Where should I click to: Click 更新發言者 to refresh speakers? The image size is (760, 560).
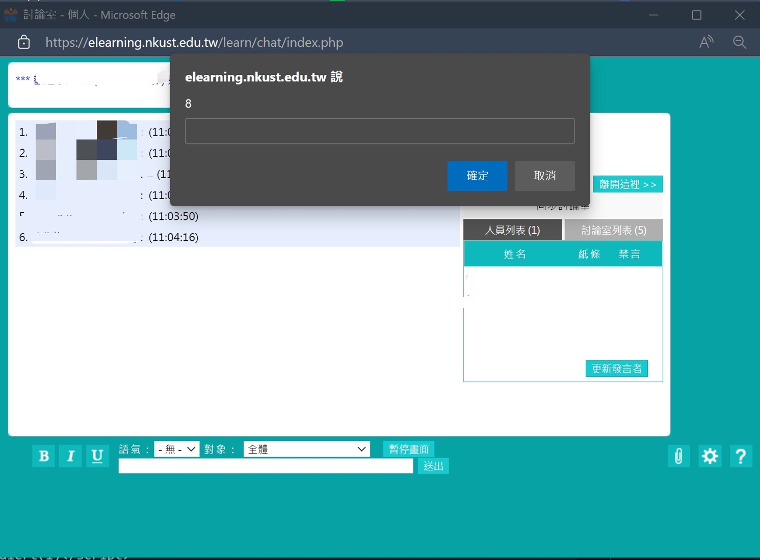tap(617, 369)
